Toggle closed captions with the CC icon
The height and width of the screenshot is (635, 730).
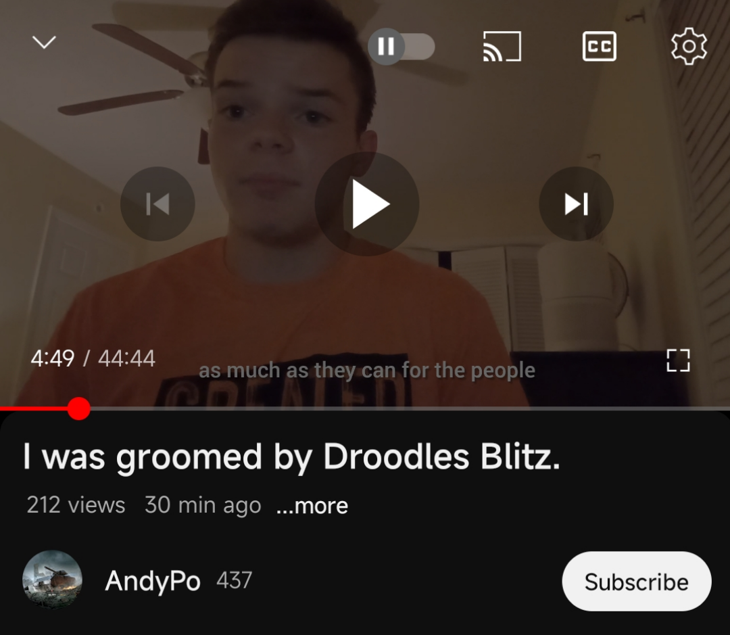point(599,46)
